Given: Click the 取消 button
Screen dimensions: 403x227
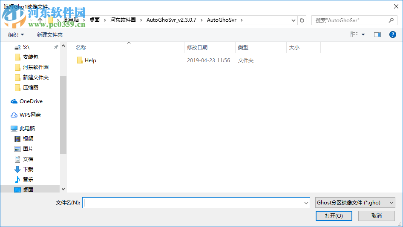Looking at the screenshot, I should [x=376, y=216].
